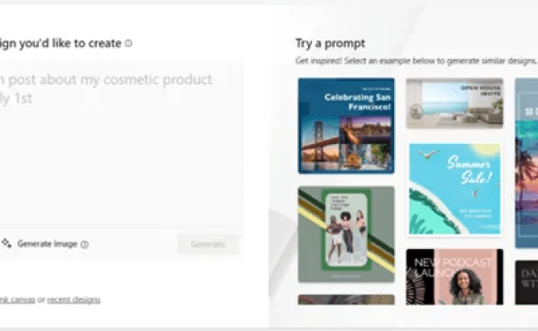This screenshot has width=538, height=331.
Task: Choose the Summer Sale example design
Action: click(x=454, y=189)
